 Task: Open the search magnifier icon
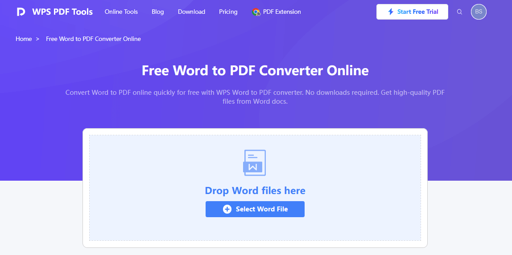[x=459, y=12]
